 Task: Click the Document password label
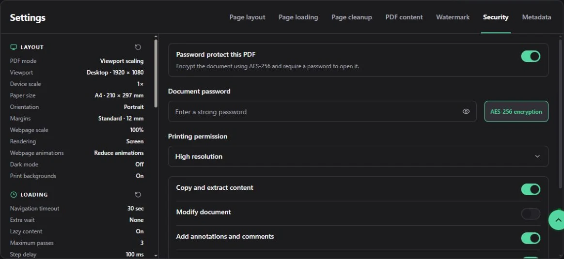(x=199, y=91)
